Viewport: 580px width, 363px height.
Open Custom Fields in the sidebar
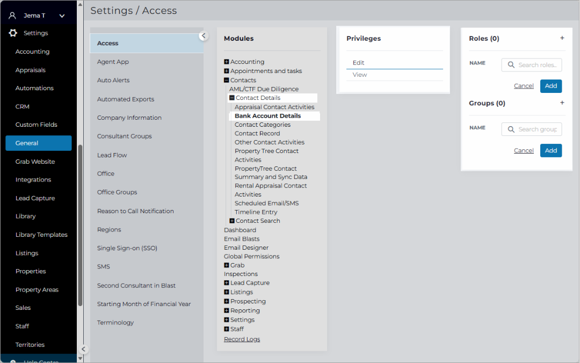37,125
